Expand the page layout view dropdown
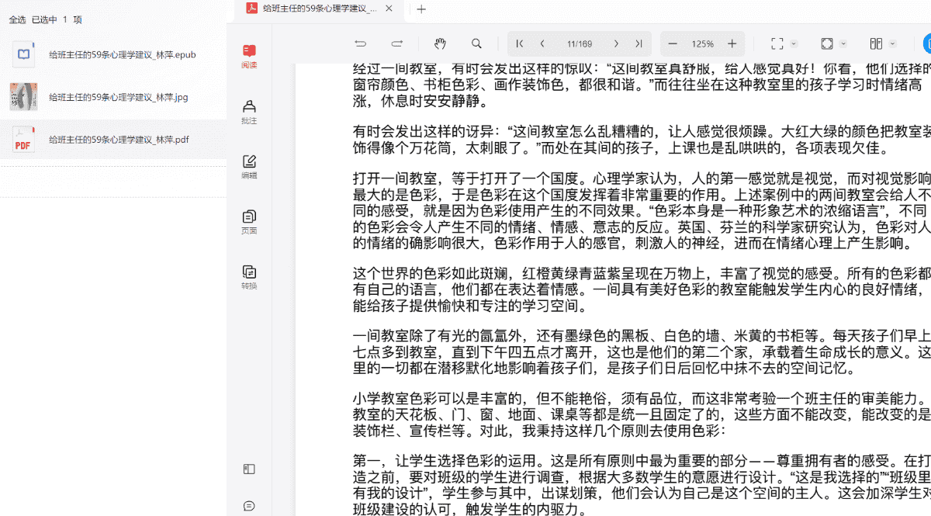 (x=893, y=44)
